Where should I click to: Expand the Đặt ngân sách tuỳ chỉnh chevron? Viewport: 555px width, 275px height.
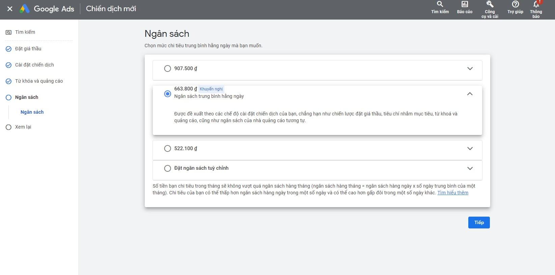pyautogui.click(x=470, y=168)
